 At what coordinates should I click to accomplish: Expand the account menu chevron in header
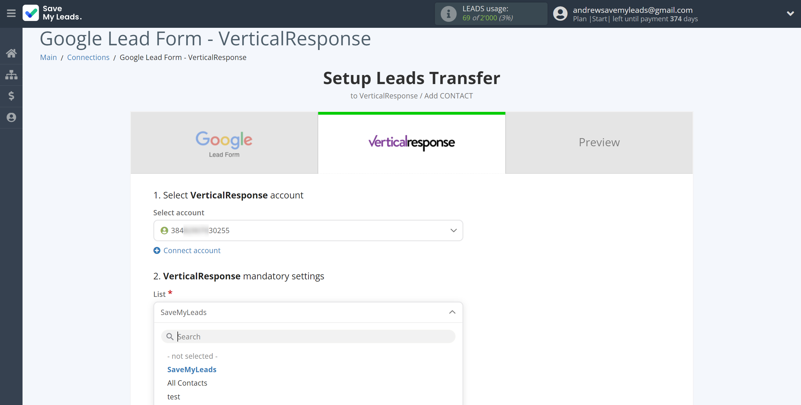pos(790,13)
